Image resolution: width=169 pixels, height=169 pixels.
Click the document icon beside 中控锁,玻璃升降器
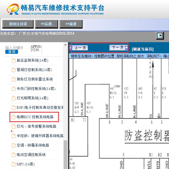coord(14,136)
